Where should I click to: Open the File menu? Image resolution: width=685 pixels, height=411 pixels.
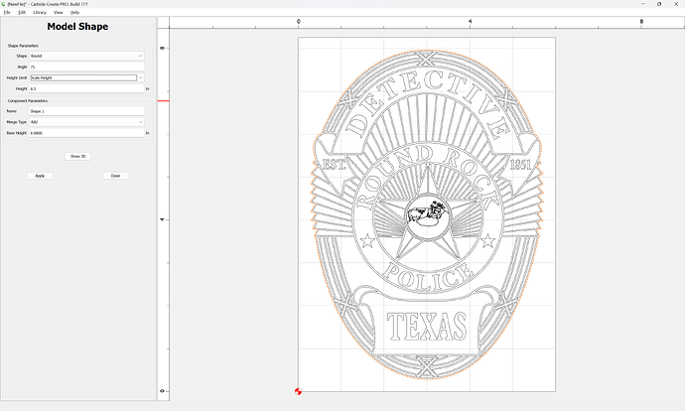point(7,12)
